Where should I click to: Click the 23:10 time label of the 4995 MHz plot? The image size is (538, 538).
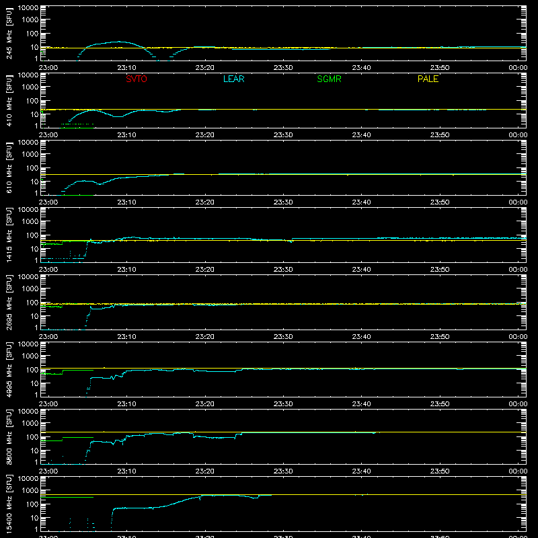[x=126, y=404]
